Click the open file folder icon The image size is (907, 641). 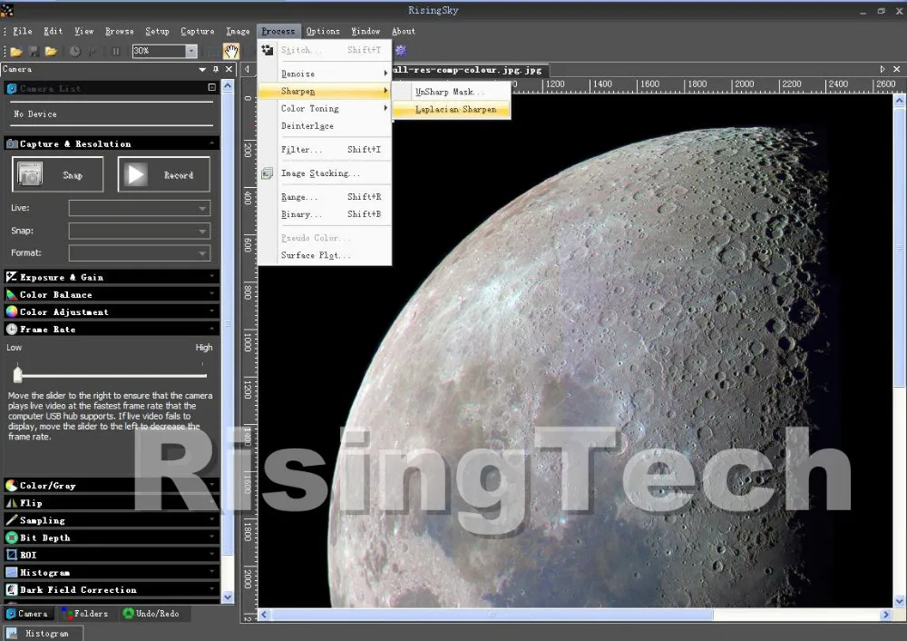(15, 52)
